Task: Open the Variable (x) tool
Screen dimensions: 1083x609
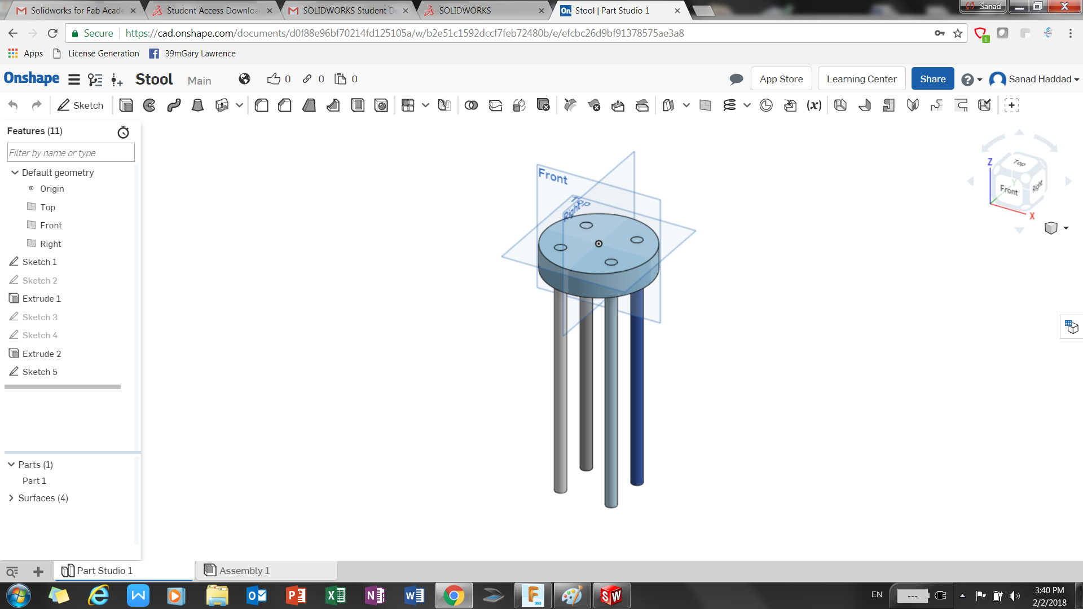Action: (x=814, y=105)
